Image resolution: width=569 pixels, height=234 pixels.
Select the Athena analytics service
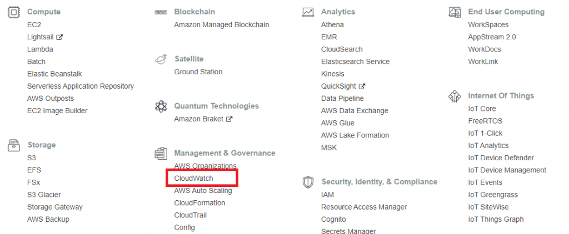tap(332, 25)
